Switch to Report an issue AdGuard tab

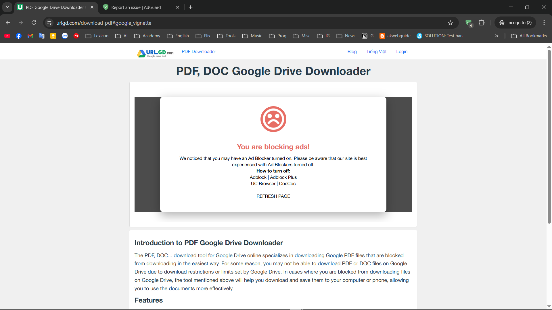click(136, 7)
